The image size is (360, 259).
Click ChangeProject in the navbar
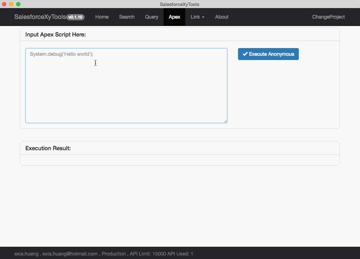328,17
